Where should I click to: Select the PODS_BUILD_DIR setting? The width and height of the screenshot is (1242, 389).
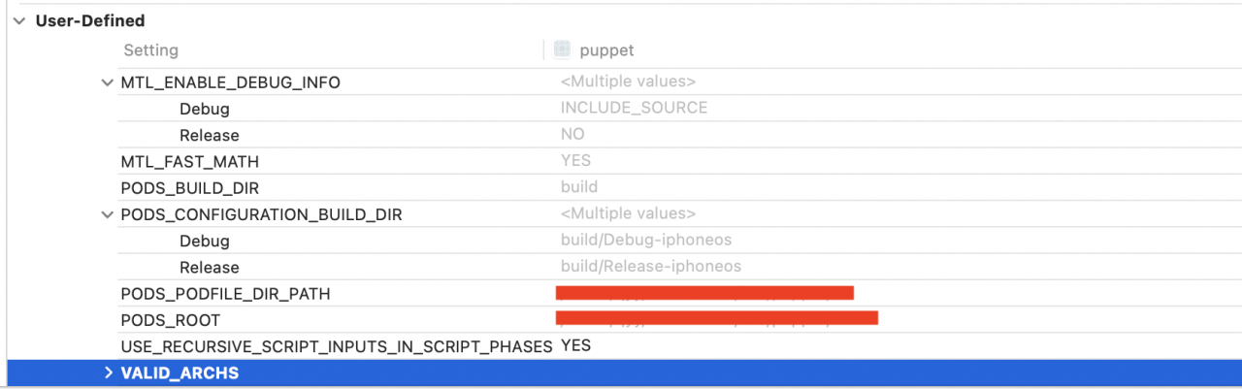(x=189, y=187)
